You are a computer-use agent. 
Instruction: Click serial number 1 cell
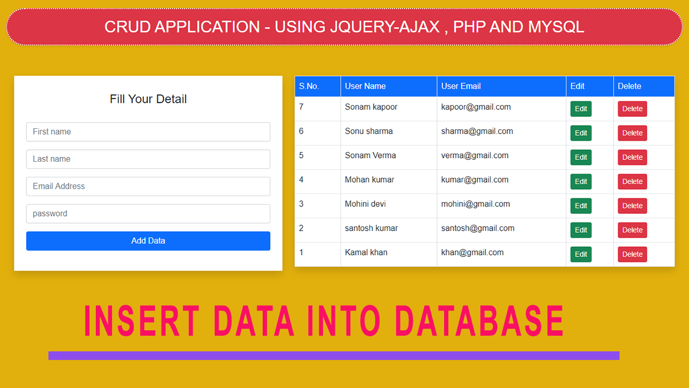pos(318,254)
